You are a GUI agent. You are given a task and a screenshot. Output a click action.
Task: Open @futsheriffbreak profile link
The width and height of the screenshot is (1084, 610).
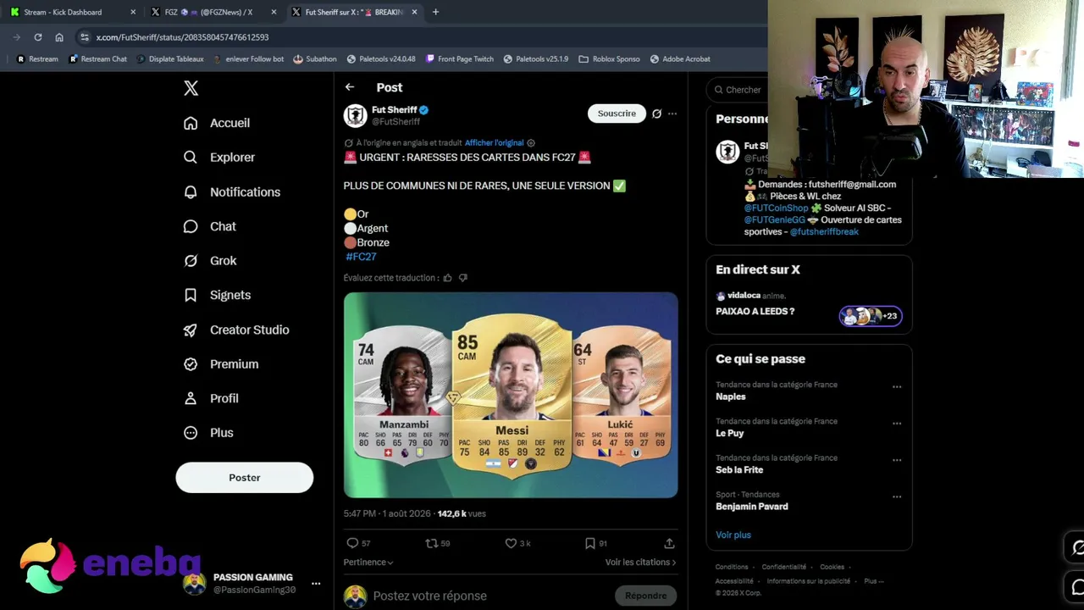pyautogui.click(x=824, y=232)
